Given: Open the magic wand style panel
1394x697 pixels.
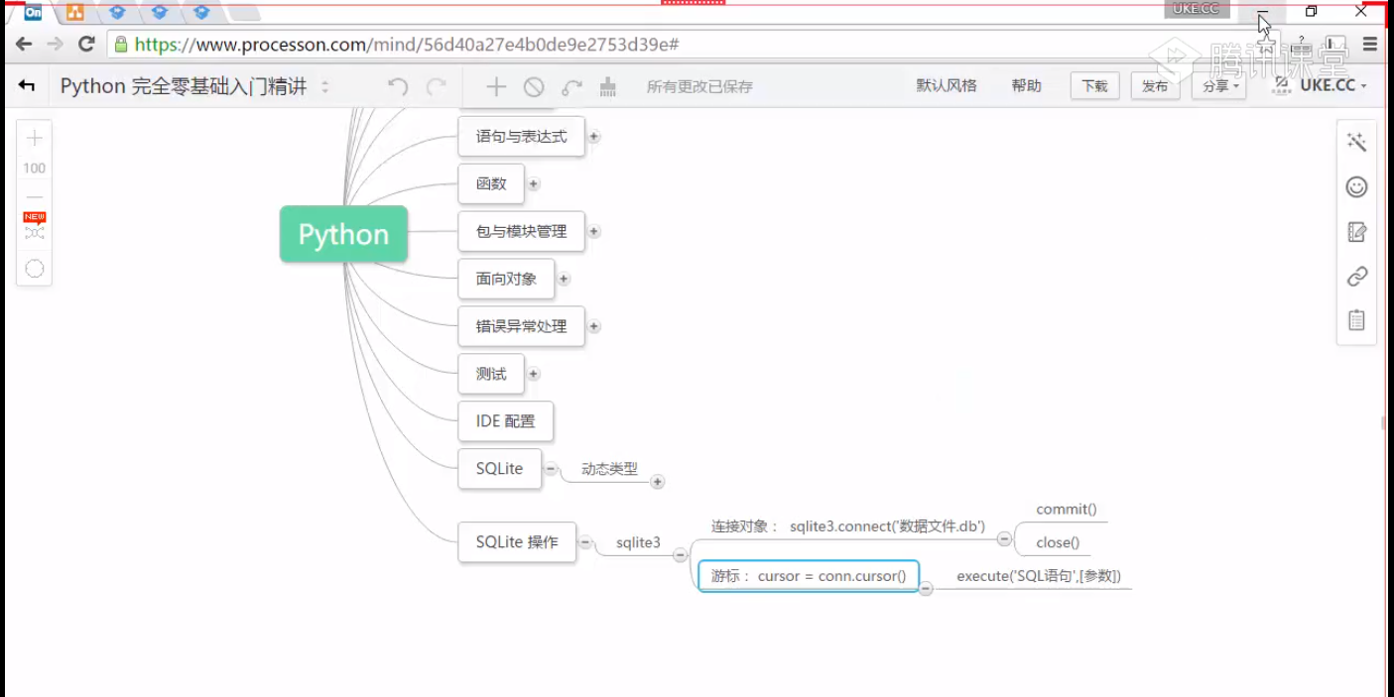Looking at the screenshot, I should [1356, 143].
